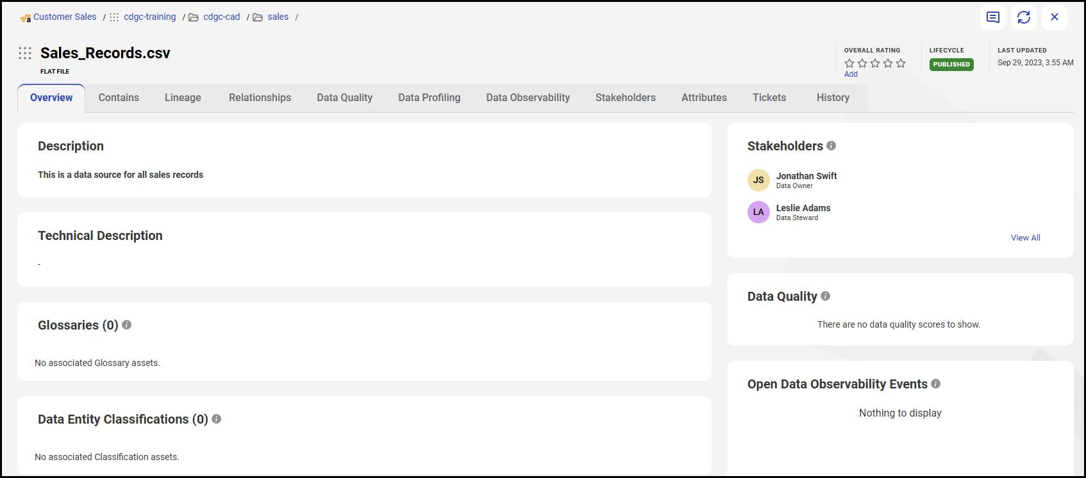
Task: View the Stakeholders tab
Action: (x=625, y=98)
